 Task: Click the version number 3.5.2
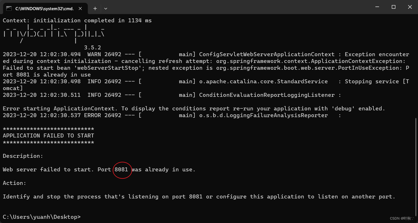point(92,48)
